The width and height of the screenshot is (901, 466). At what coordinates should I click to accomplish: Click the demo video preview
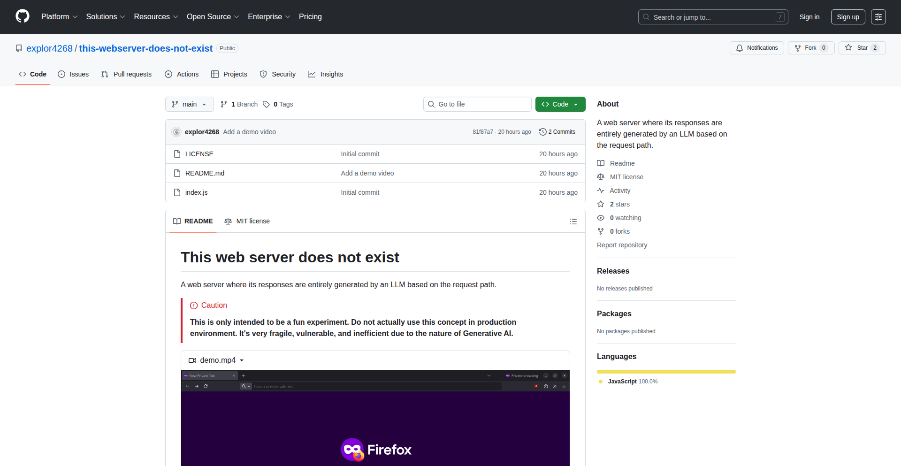pyautogui.click(x=375, y=418)
